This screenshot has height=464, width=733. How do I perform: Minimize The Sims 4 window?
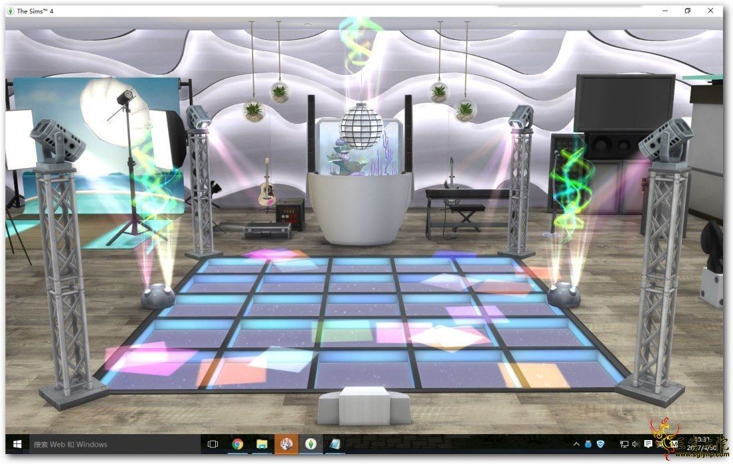[665, 11]
